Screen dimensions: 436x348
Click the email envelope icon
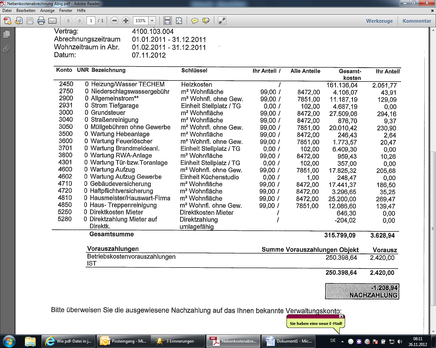pos(52,21)
